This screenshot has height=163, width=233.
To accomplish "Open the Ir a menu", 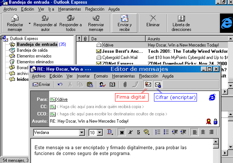I will (51, 9).
